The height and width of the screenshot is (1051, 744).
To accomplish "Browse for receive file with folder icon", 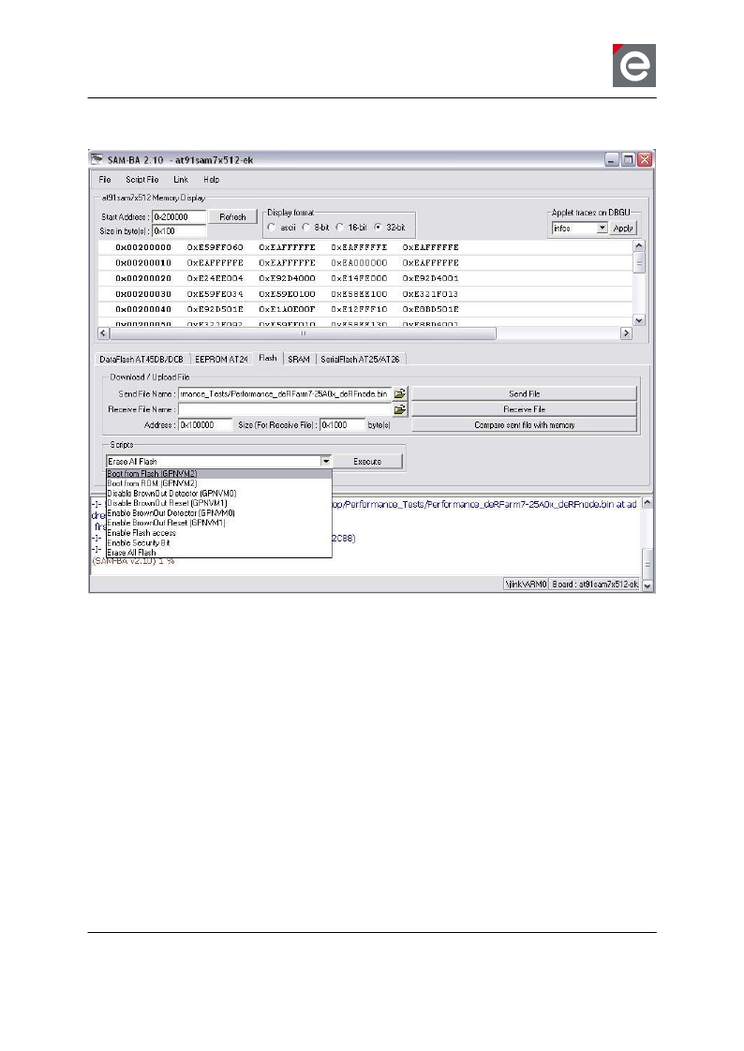I will point(399,409).
